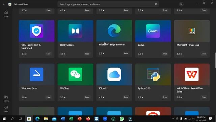Image resolution: width=216 pixels, height=122 pixels.
Task: Open the Windows Start menu
Action: tap(4, 119)
